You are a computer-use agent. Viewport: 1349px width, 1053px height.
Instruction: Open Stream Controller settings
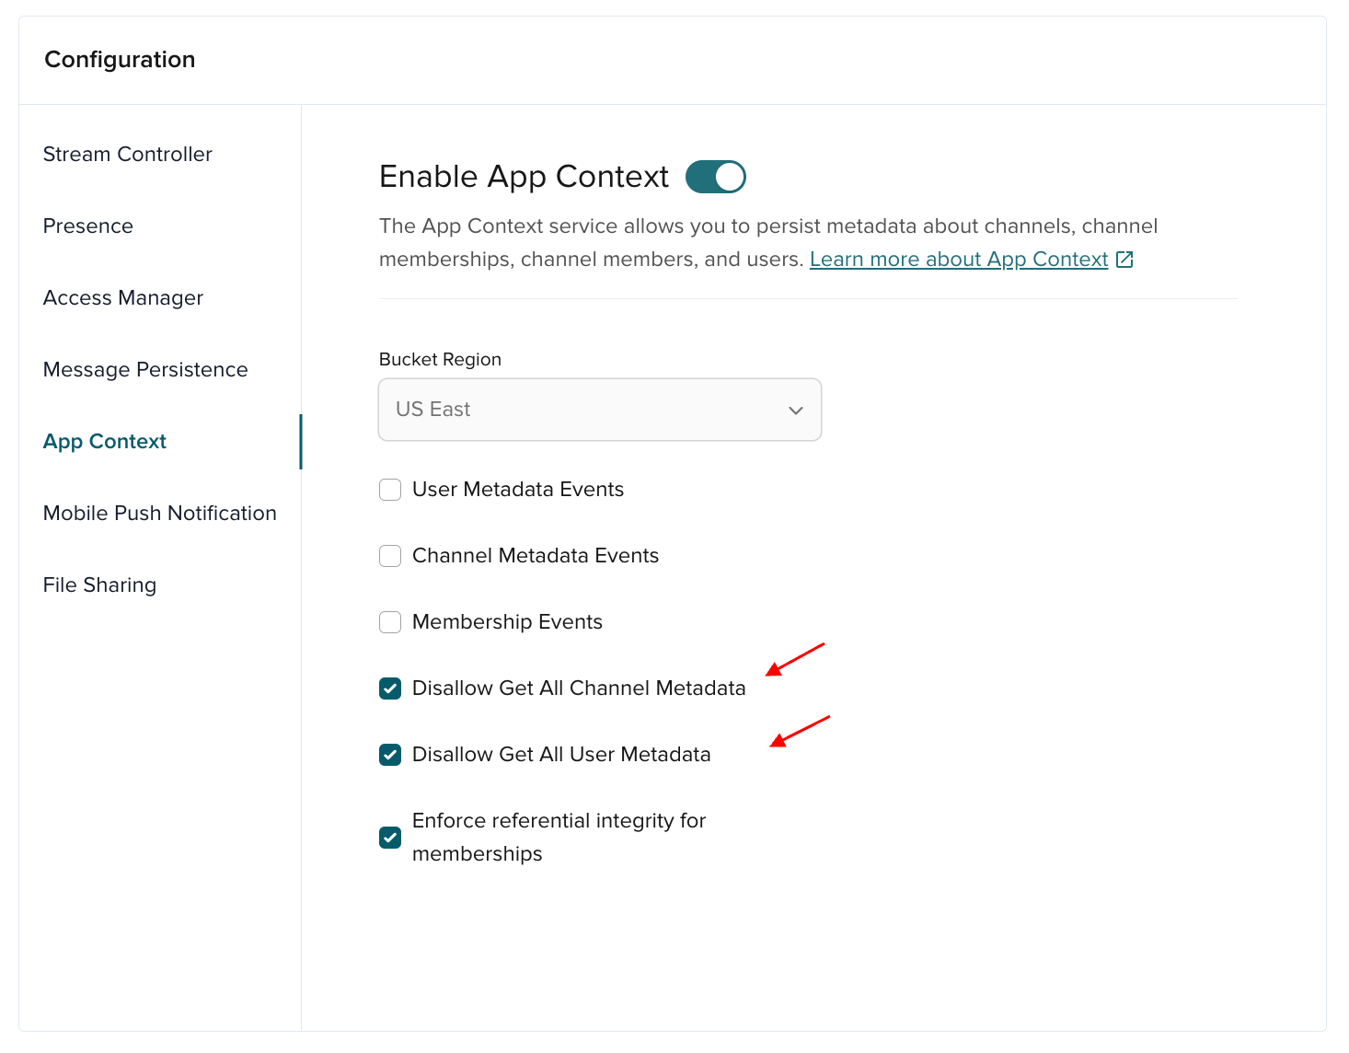tap(127, 154)
